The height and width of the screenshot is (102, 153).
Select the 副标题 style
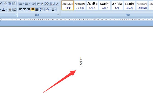pos(130,5)
